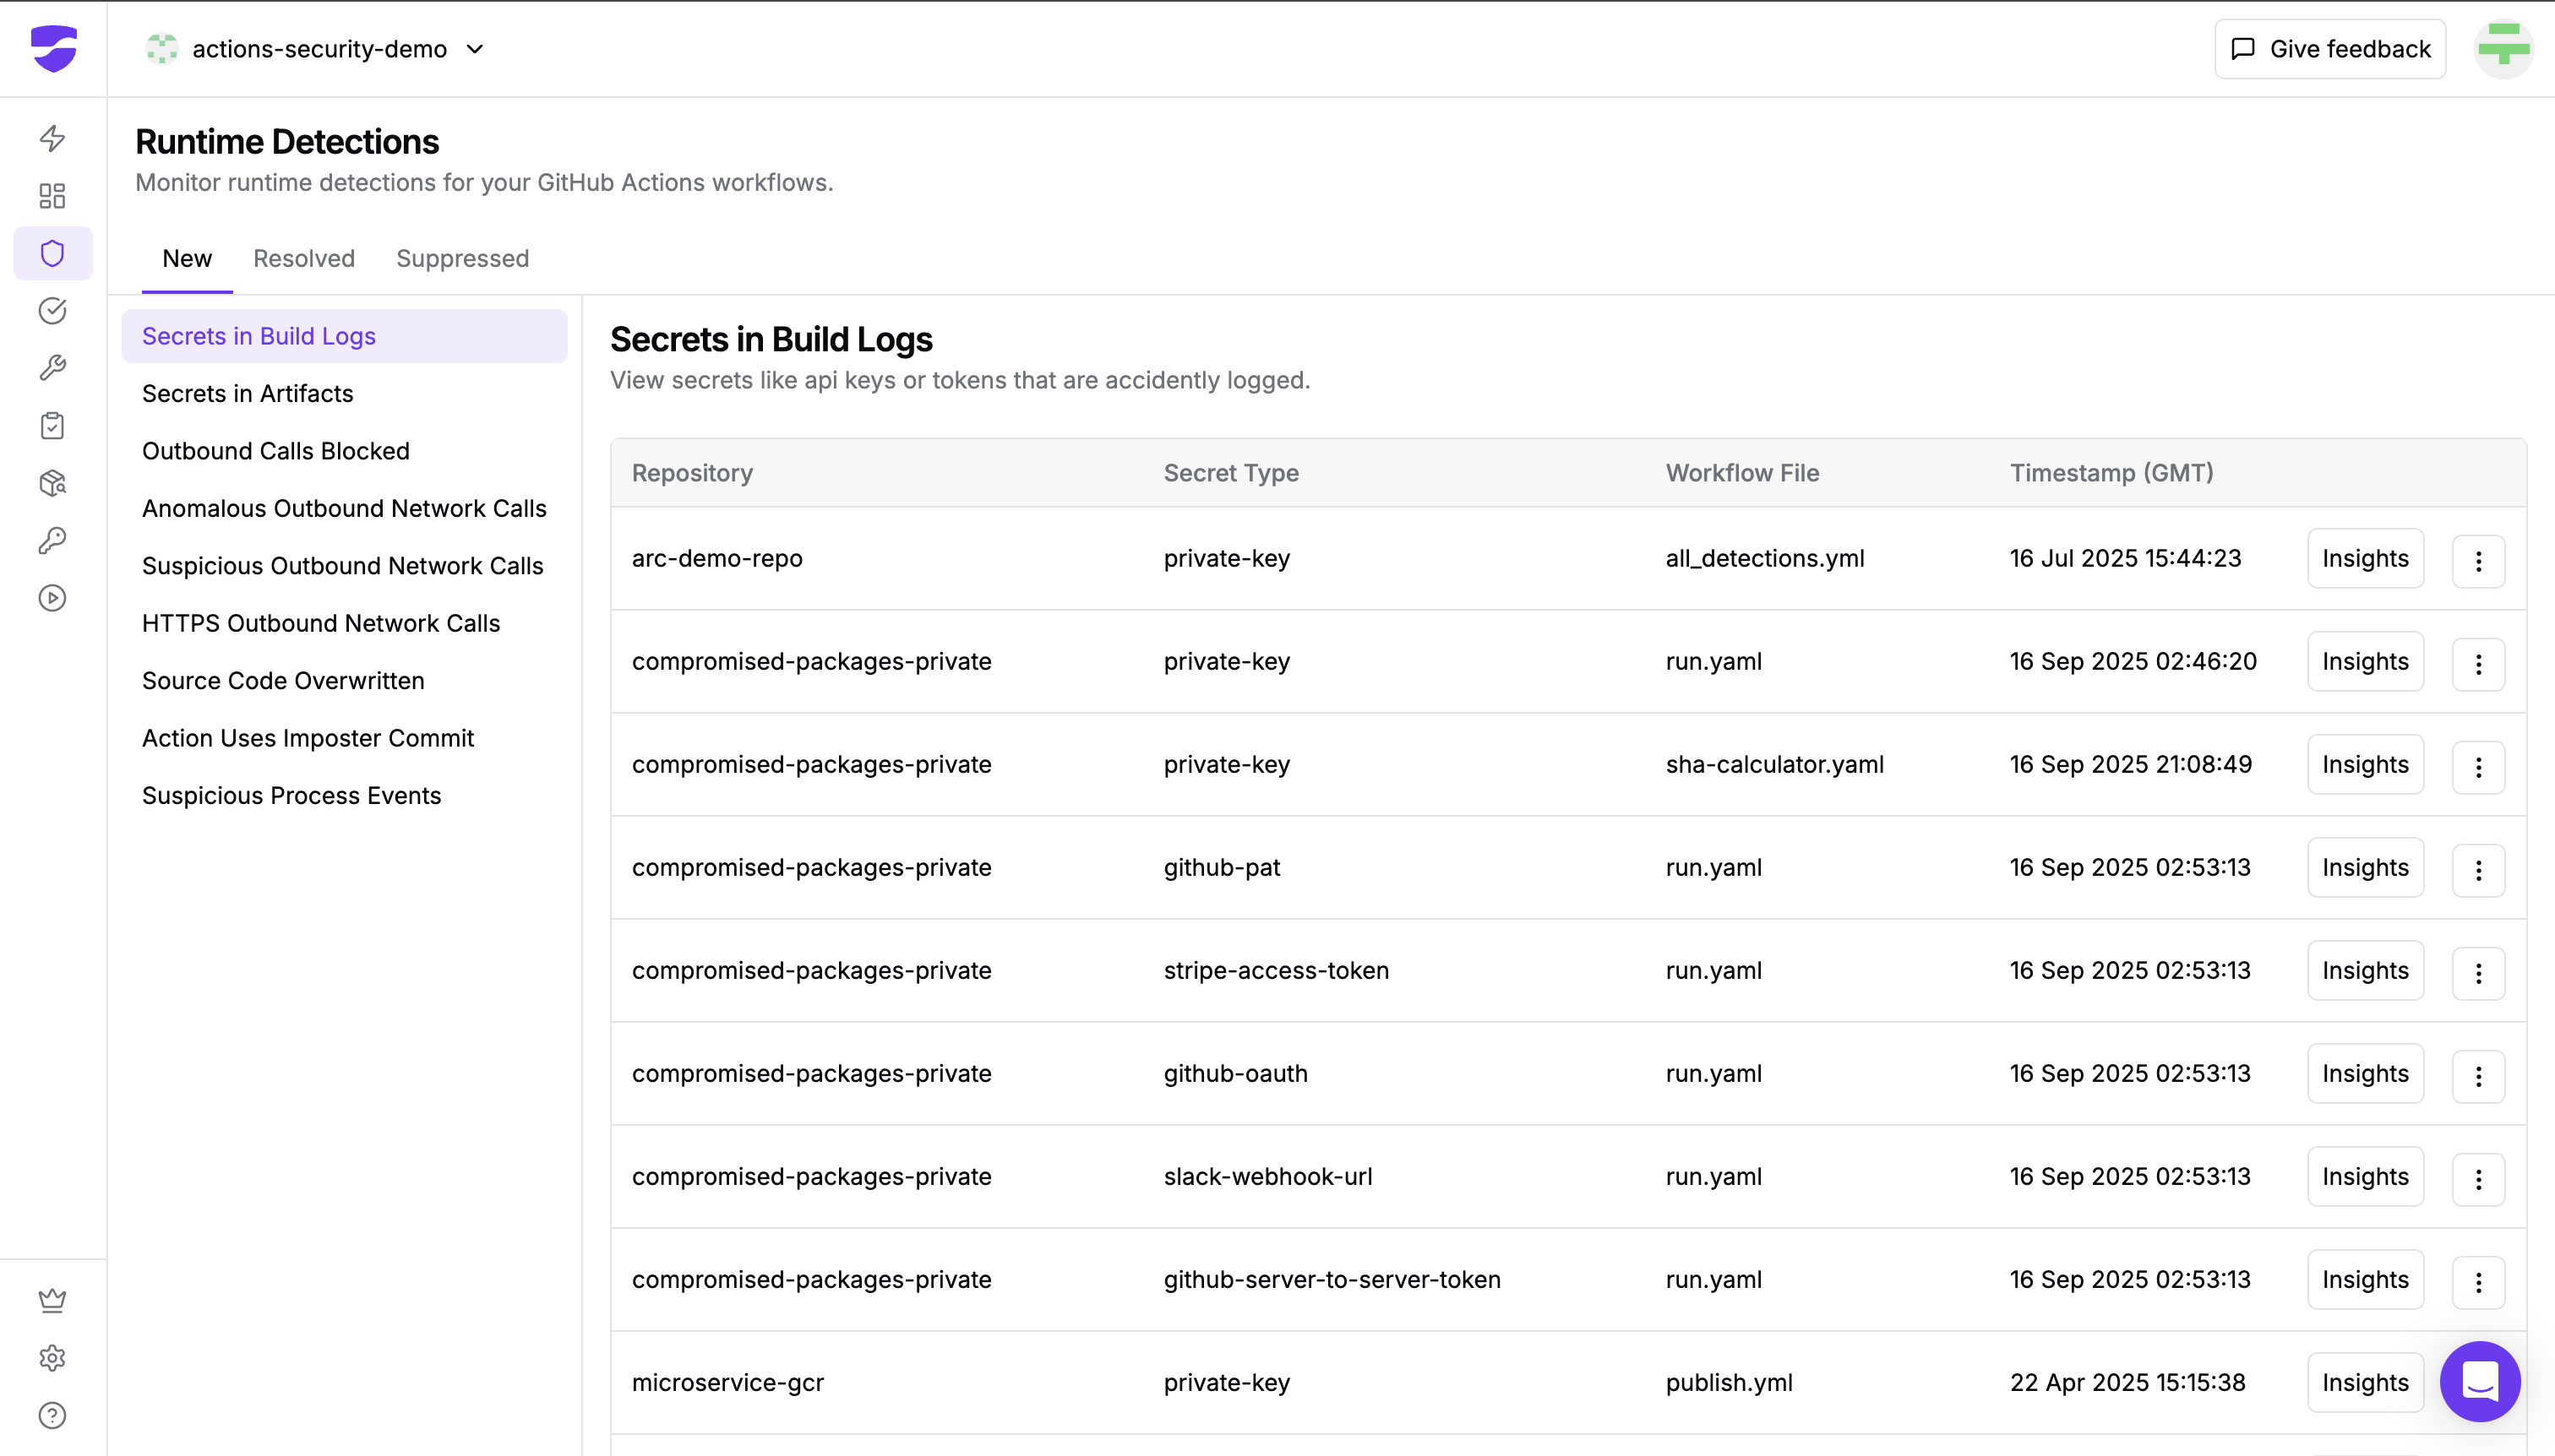2555x1456 pixels.
Task: Open three-dot menu for github-pat row
Action: (x=2478, y=870)
